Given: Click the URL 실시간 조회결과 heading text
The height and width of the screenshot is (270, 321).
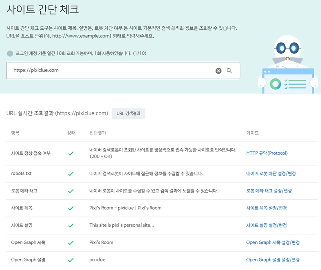Looking at the screenshot, I should pyautogui.click(x=57, y=113).
